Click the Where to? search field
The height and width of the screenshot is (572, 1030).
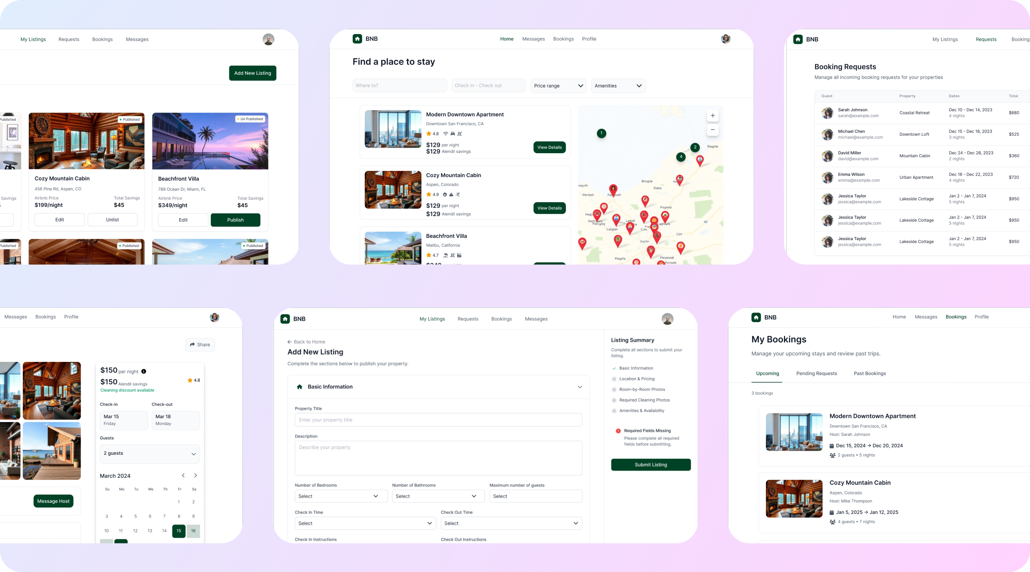[399, 85]
